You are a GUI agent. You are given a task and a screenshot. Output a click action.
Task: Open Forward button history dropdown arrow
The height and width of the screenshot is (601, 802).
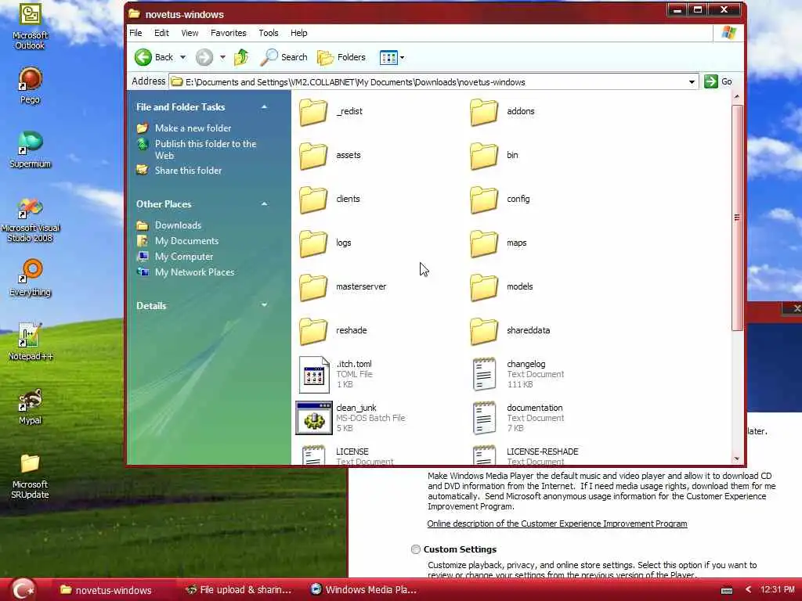click(222, 57)
